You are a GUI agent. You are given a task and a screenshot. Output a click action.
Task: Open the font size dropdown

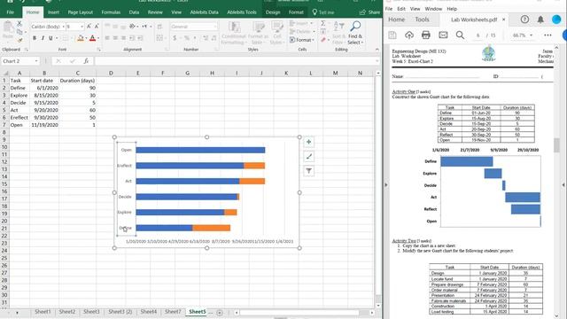[x=82, y=27]
